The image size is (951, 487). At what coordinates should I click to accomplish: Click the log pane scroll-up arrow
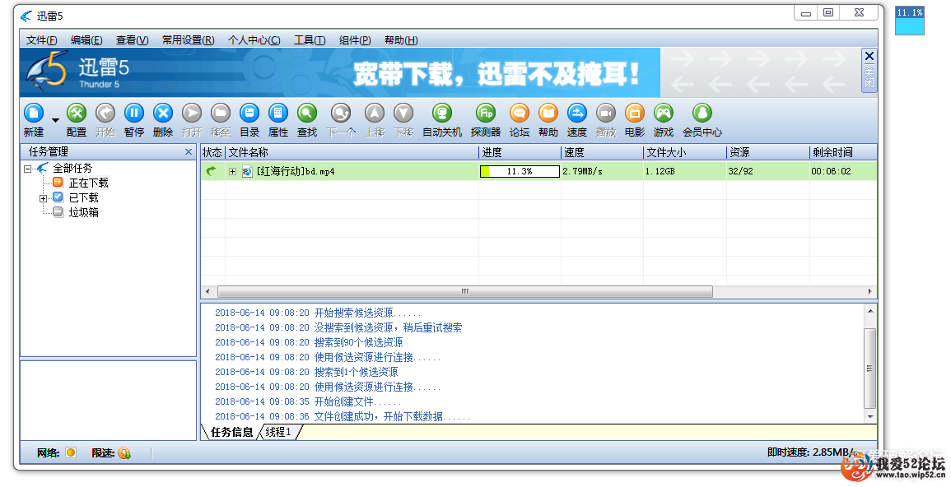tap(870, 311)
